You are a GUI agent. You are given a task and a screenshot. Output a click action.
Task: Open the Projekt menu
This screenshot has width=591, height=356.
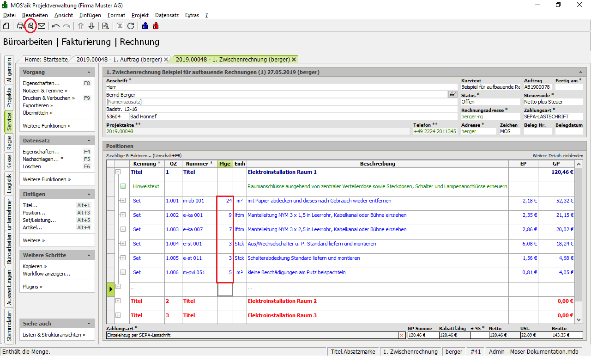point(140,15)
